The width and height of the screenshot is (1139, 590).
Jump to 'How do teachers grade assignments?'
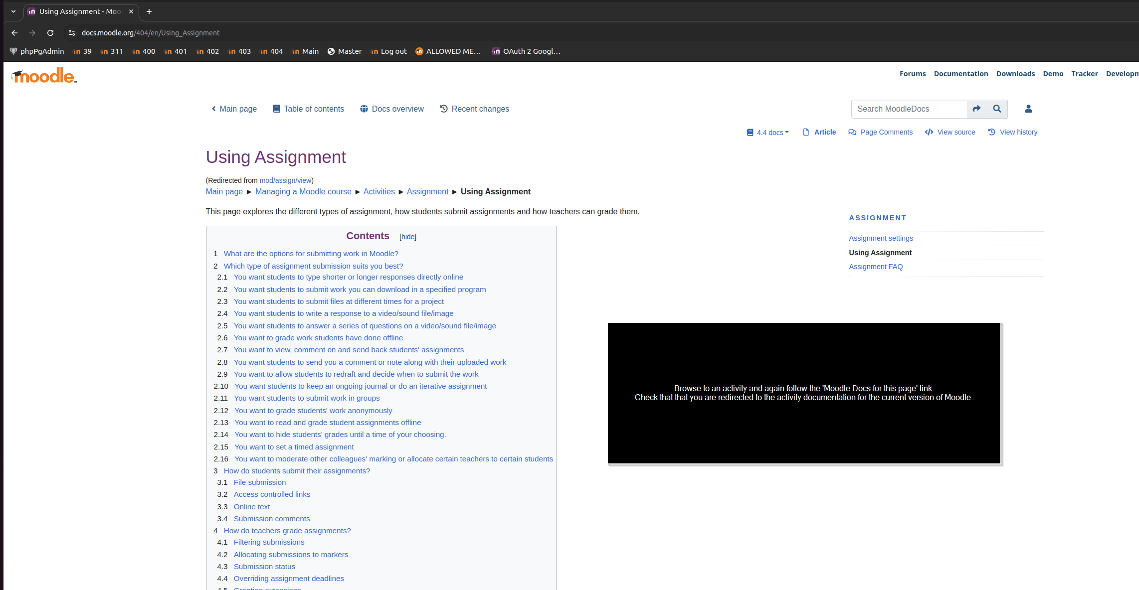click(x=287, y=531)
